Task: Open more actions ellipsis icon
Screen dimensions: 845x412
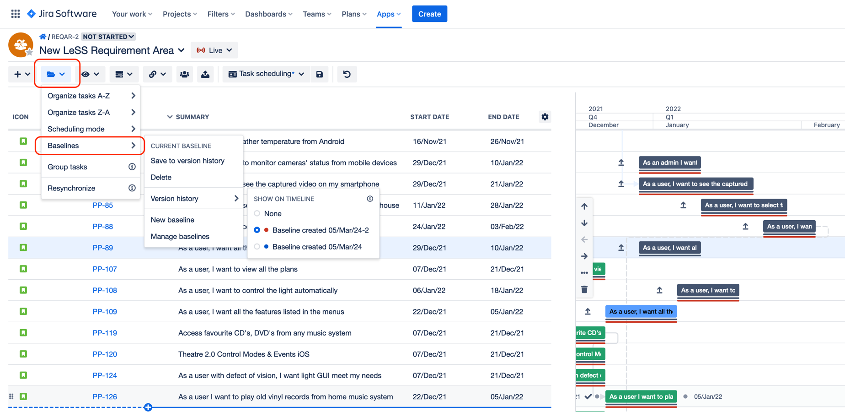Action: (x=584, y=273)
